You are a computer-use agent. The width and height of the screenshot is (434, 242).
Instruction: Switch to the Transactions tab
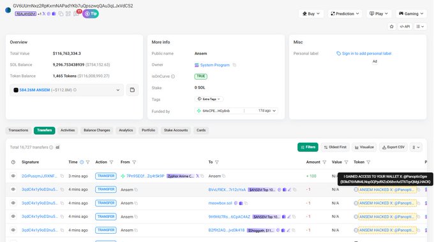tap(19, 131)
